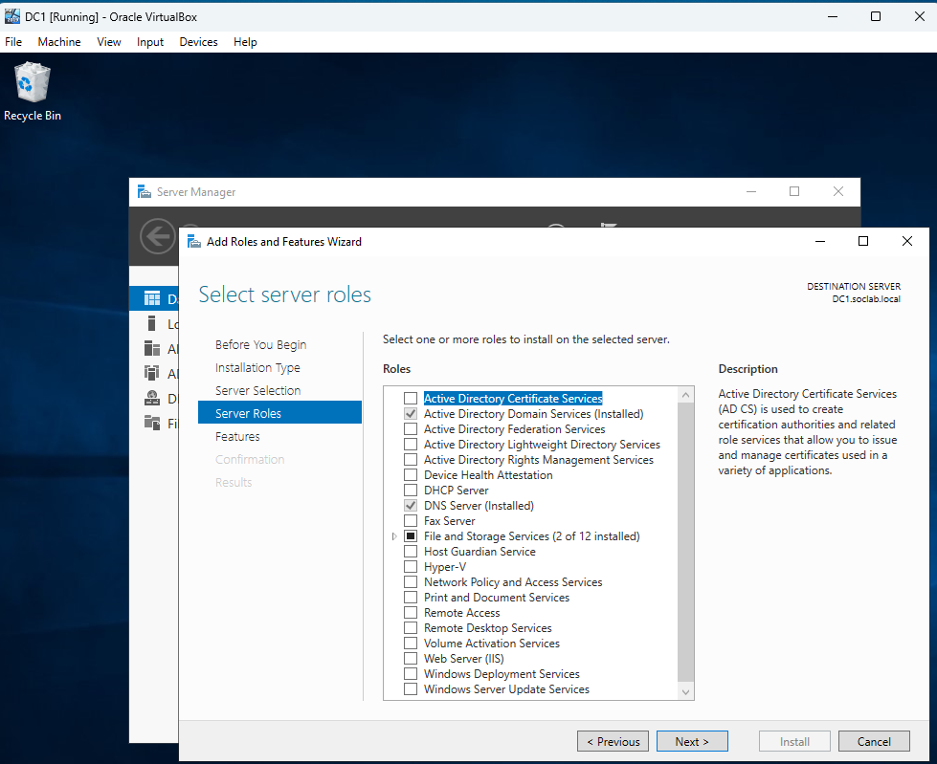Enable Windows Server Update Services checkbox

click(x=411, y=689)
